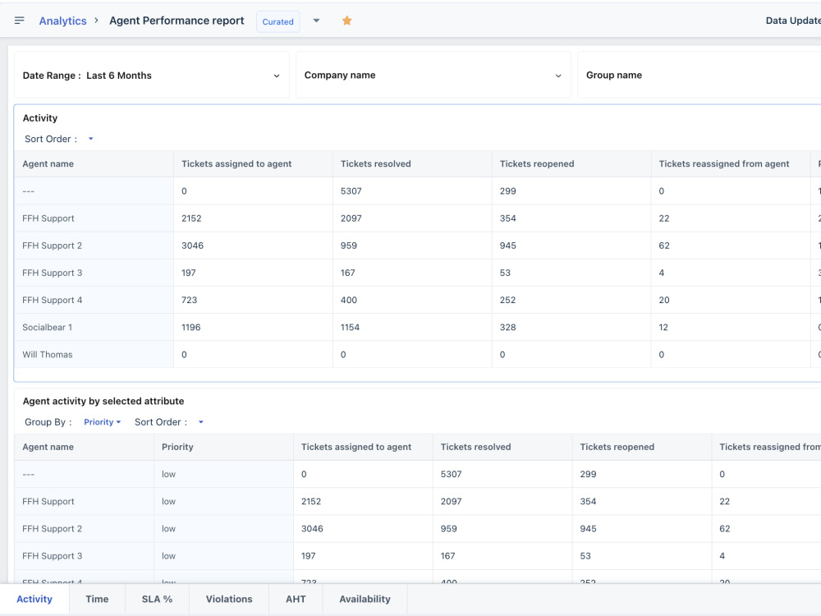Screen dimensions: 821x616
Task: Select the Availability tab
Action: click(x=365, y=599)
